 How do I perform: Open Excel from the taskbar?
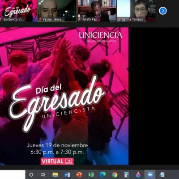click(x=91, y=175)
